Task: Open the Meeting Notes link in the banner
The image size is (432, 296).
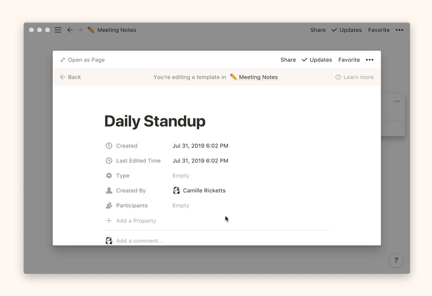Action: (258, 77)
